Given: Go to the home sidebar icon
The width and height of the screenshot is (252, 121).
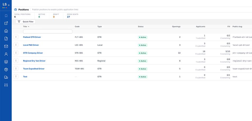Looking at the screenshot, I should pyautogui.click(x=6, y=31).
